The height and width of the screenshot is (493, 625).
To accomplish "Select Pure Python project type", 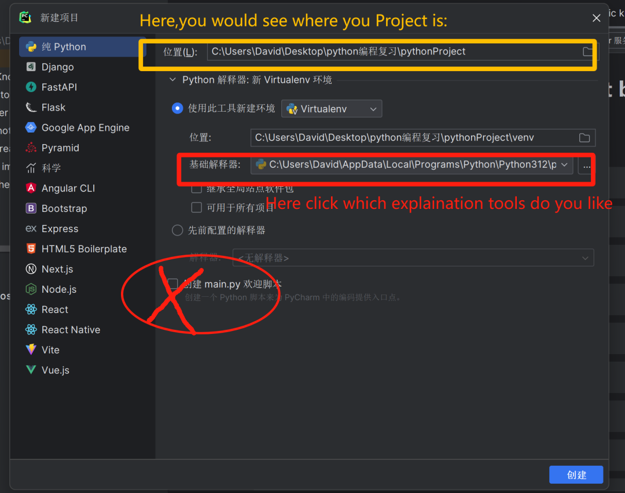I will tap(83, 47).
